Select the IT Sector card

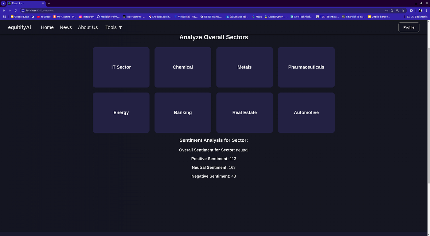pos(121,67)
